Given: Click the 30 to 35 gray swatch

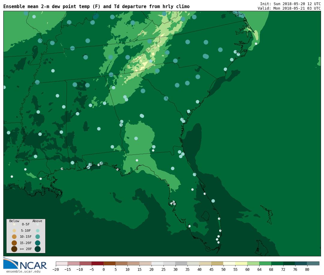Looking at the screenshot, I should coord(181,263).
